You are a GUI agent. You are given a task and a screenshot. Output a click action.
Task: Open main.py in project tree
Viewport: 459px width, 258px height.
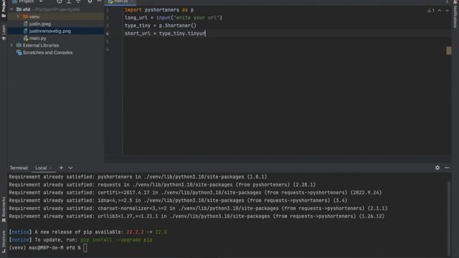click(37, 38)
